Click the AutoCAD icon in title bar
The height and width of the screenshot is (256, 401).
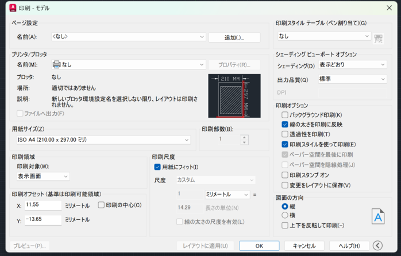coord(13,8)
